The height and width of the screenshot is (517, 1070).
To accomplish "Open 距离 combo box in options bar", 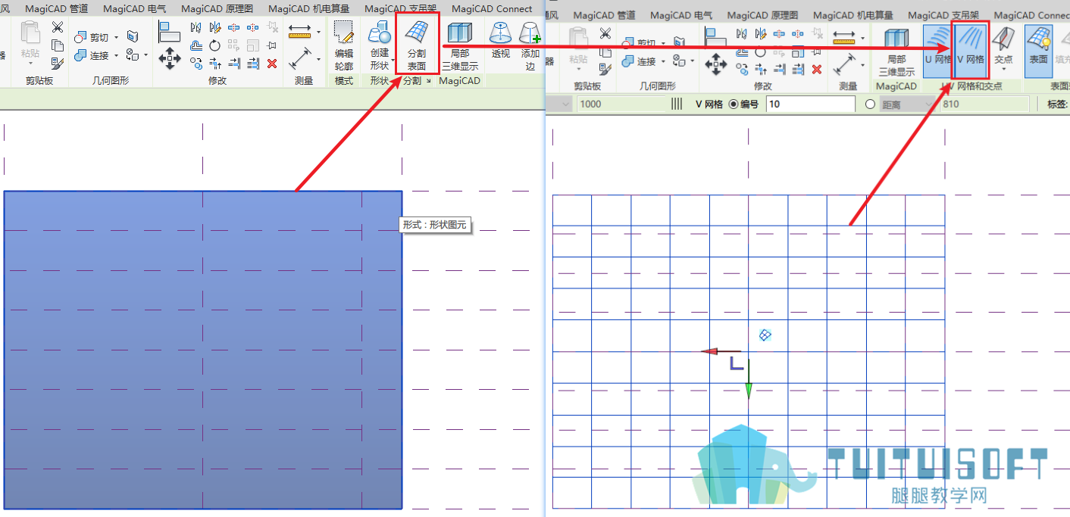I will coord(906,104).
